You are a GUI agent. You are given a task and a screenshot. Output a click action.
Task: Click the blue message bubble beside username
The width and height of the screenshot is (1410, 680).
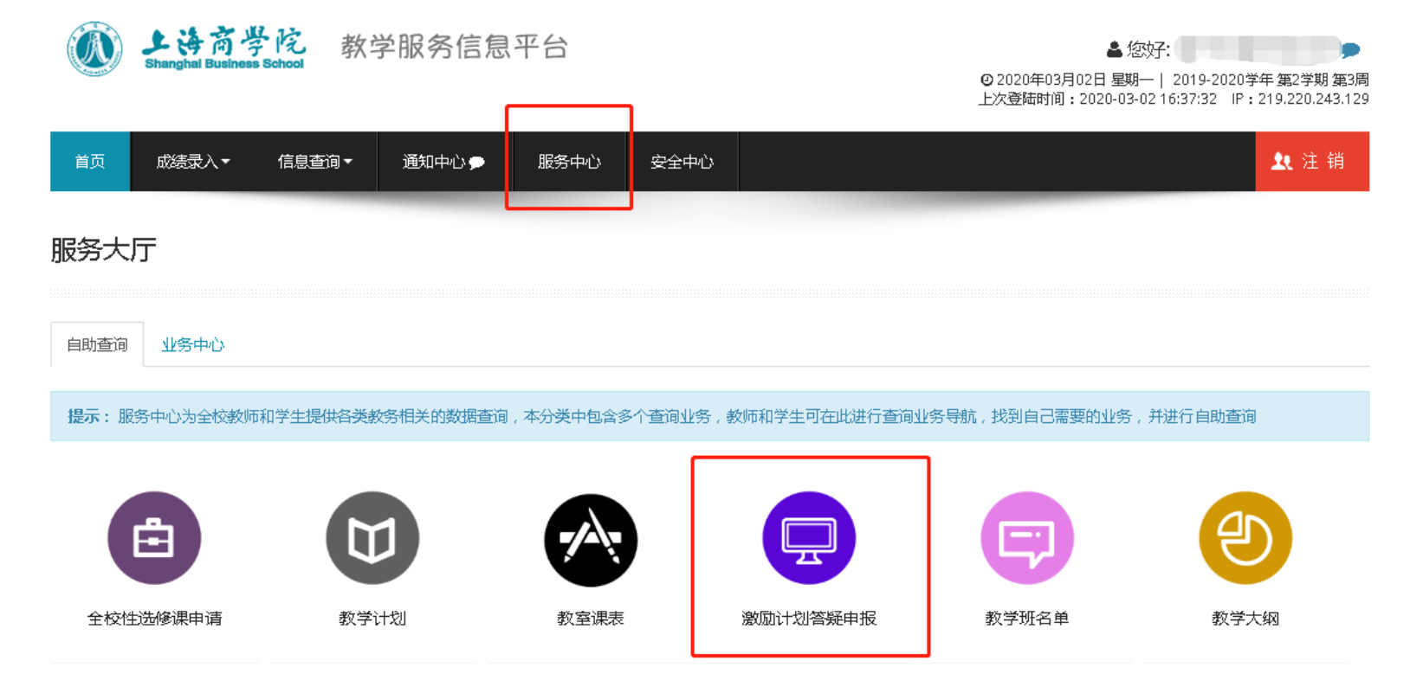tap(1350, 49)
